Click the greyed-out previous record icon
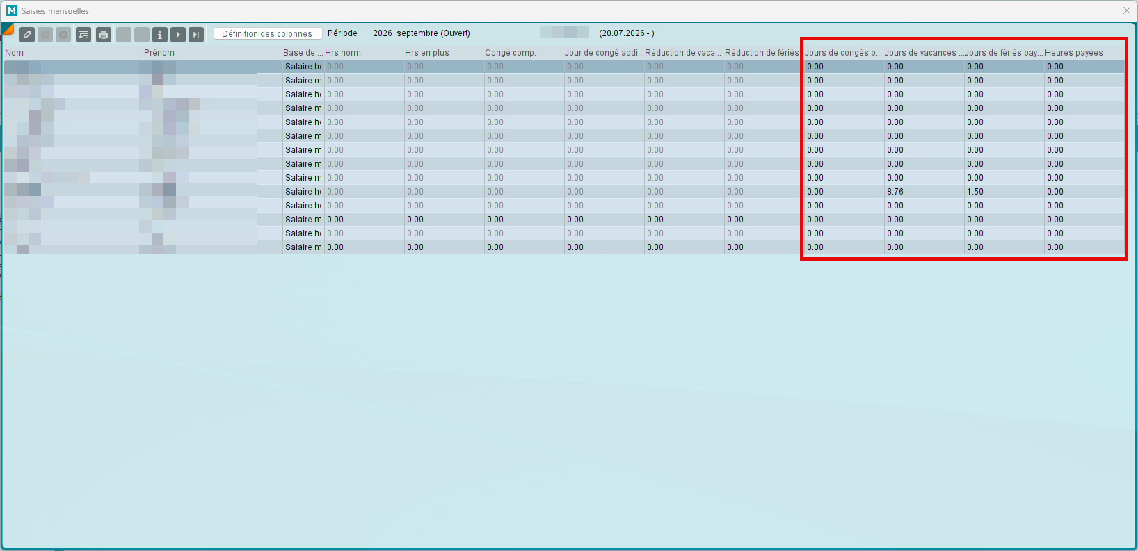This screenshot has height=551, width=1138. click(142, 34)
